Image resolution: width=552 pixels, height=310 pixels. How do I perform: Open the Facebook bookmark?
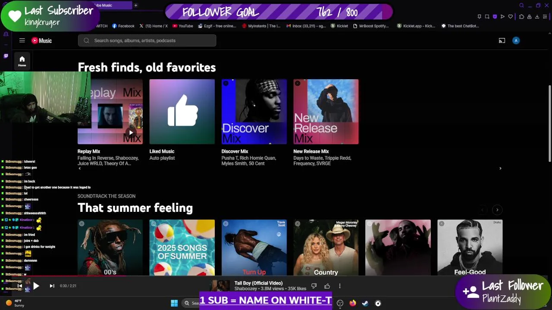pos(123,26)
